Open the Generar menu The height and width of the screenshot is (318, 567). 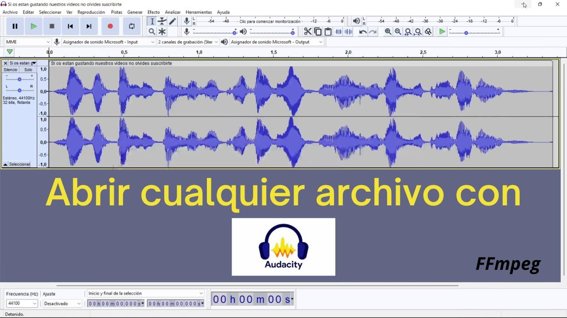tap(135, 12)
